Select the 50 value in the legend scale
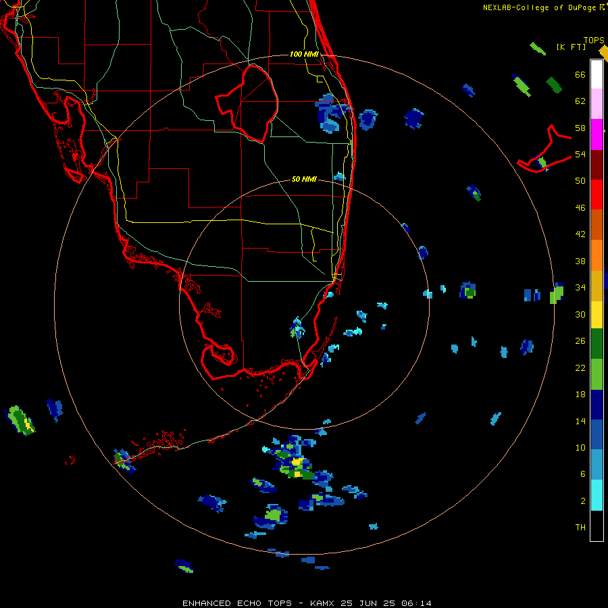 tap(580, 181)
